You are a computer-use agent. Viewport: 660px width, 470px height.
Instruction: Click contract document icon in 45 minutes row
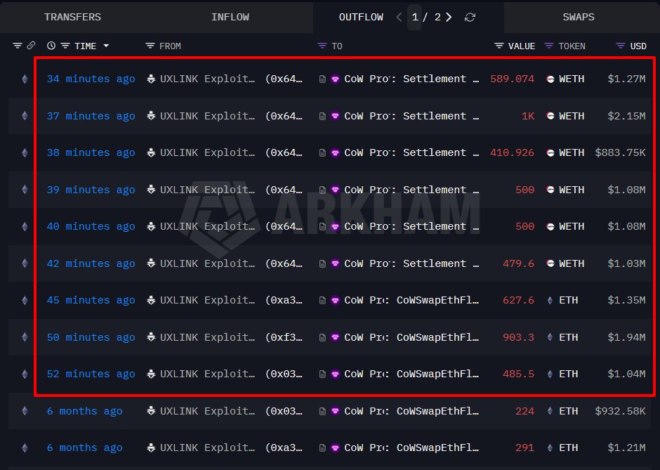click(322, 301)
